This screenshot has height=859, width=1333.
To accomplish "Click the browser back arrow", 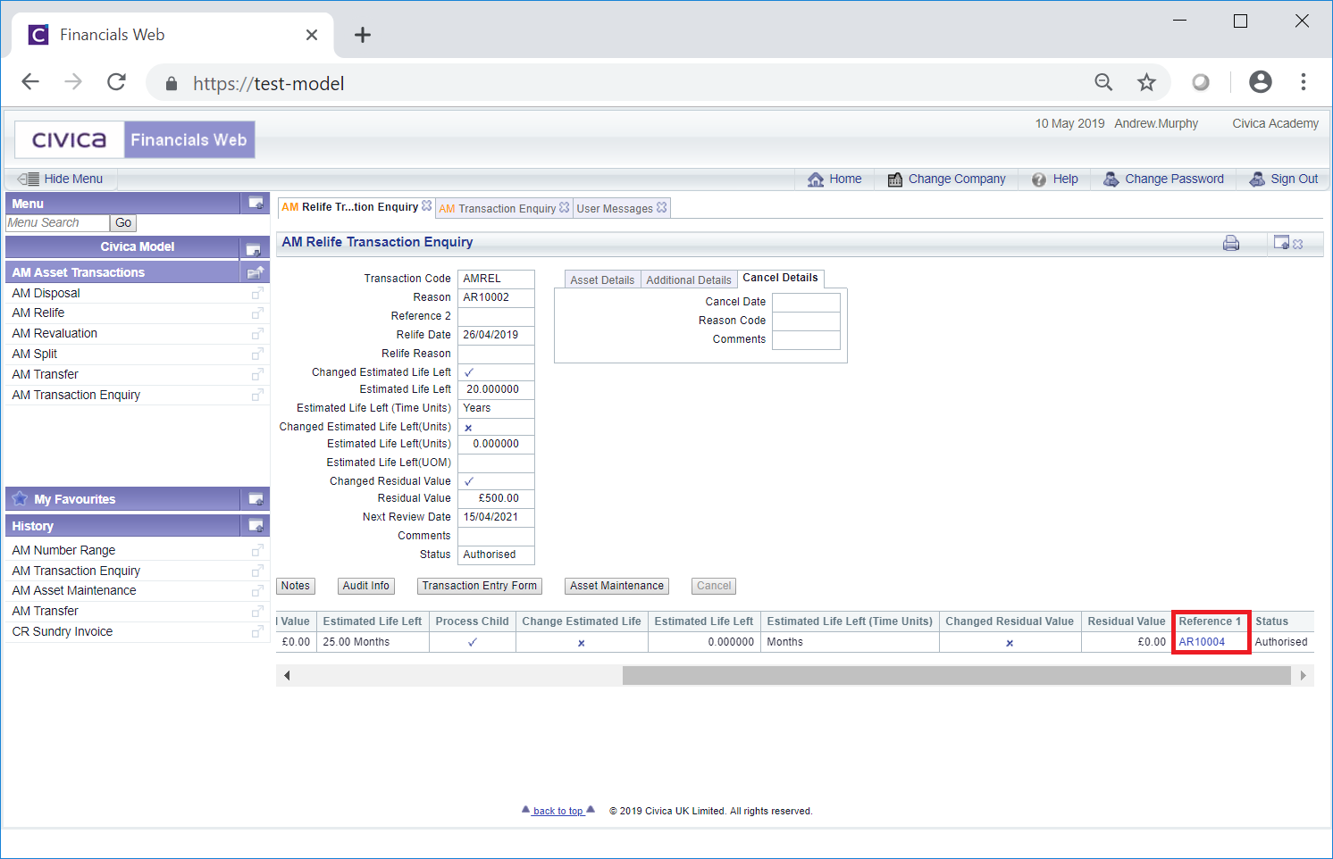I will pos(30,82).
